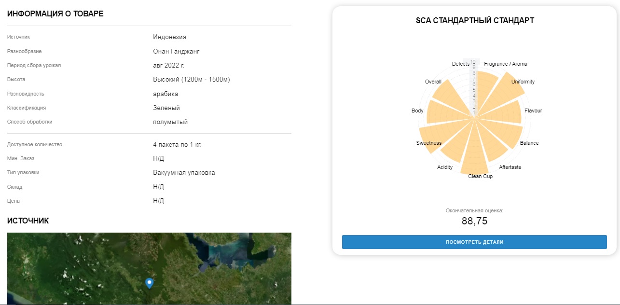Click the Онан Ганджанг variety value
The width and height of the screenshot is (620, 305).
pos(176,51)
